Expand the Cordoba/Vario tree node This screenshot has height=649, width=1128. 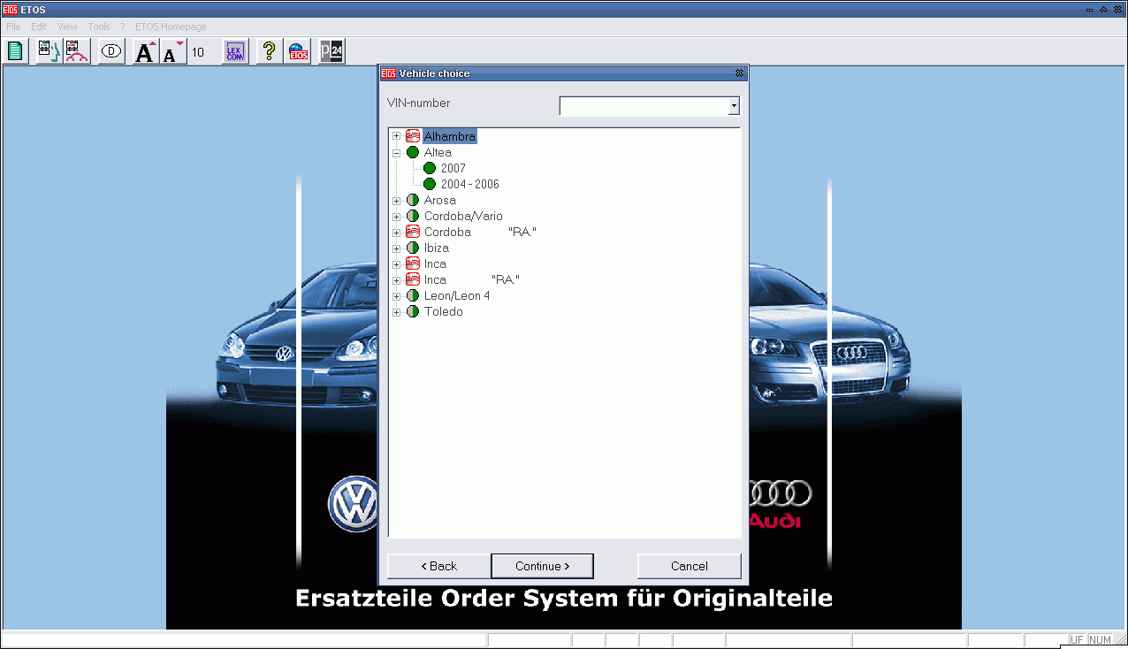(397, 216)
